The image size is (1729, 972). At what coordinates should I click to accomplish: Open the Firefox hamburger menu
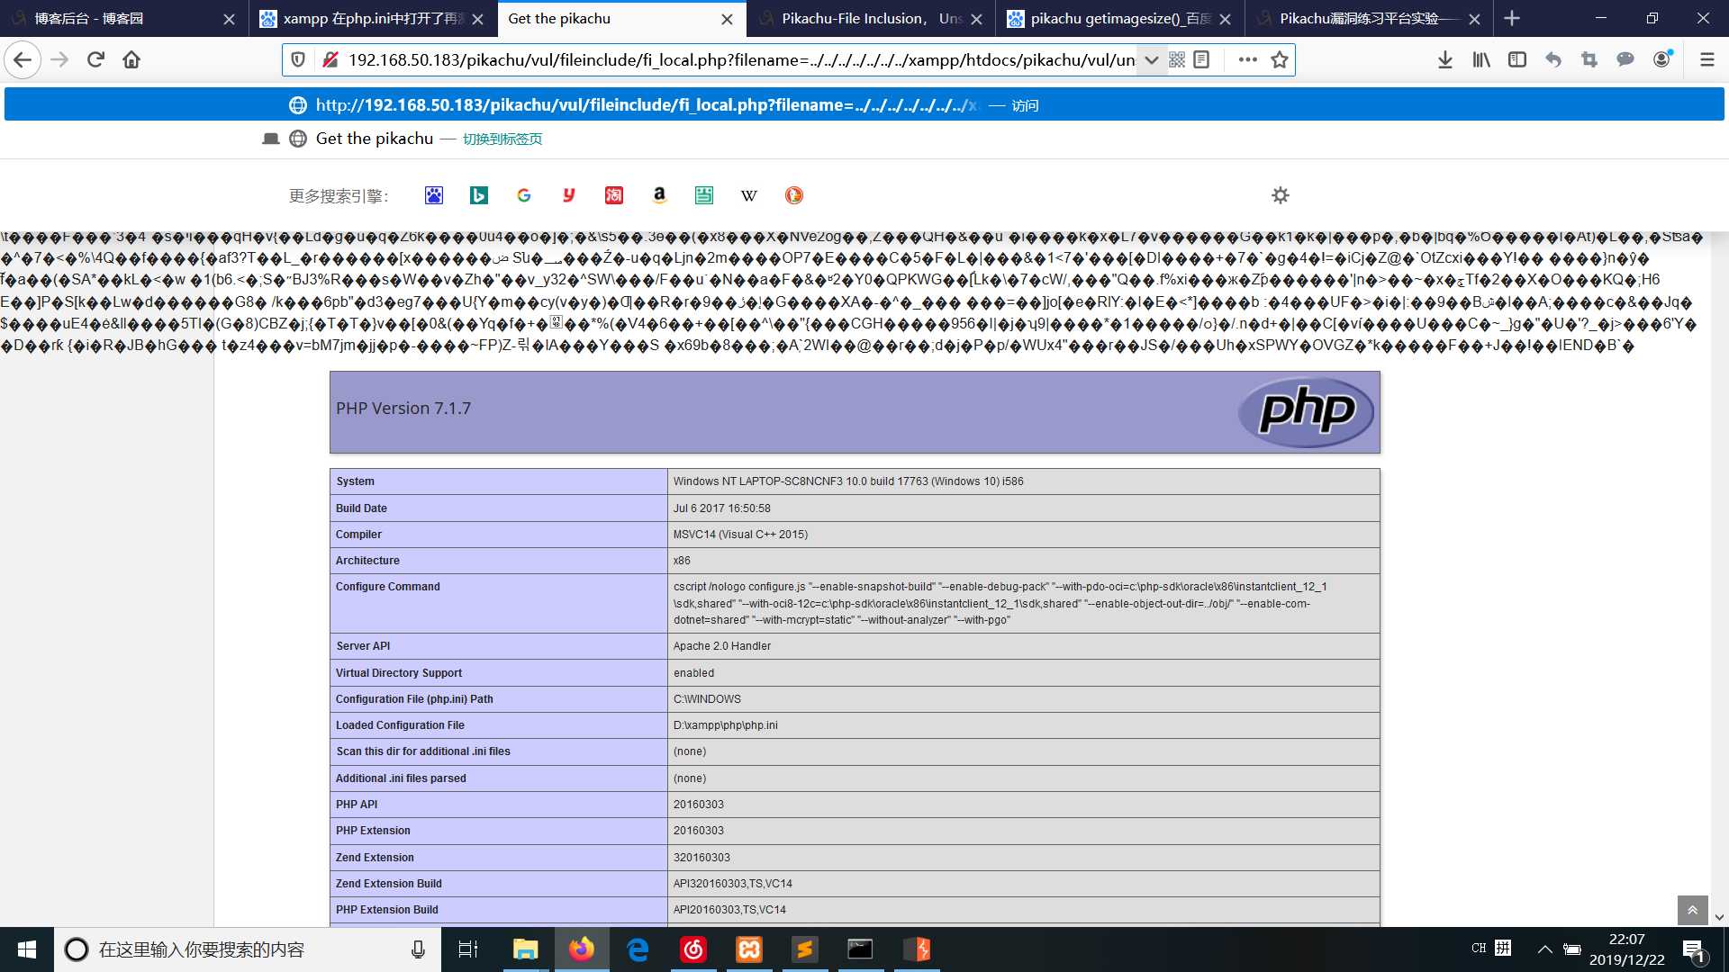pos(1706,60)
